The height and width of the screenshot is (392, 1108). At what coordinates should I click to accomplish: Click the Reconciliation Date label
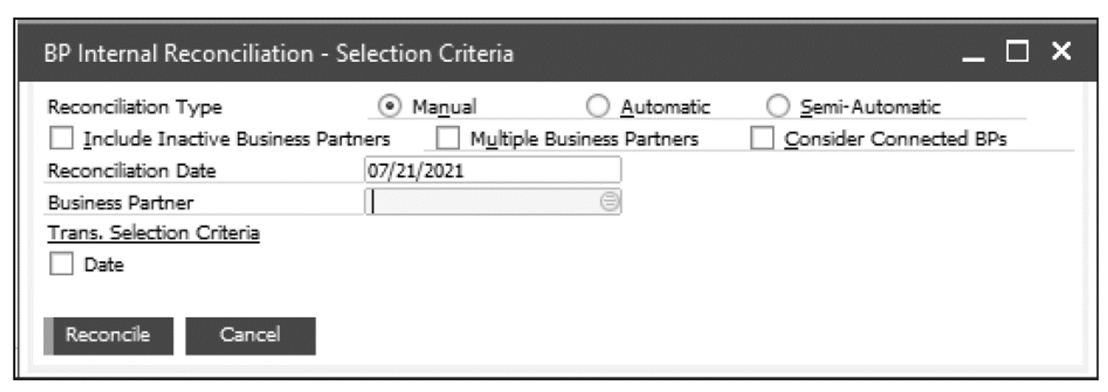coord(132,171)
